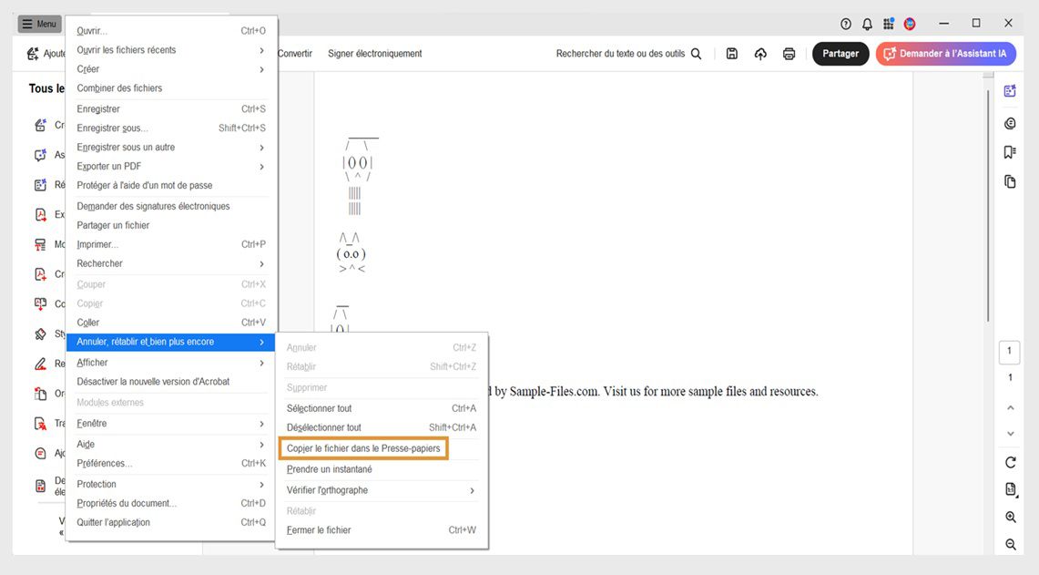Open Préférences... menu entry

click(x=171, y=464)
